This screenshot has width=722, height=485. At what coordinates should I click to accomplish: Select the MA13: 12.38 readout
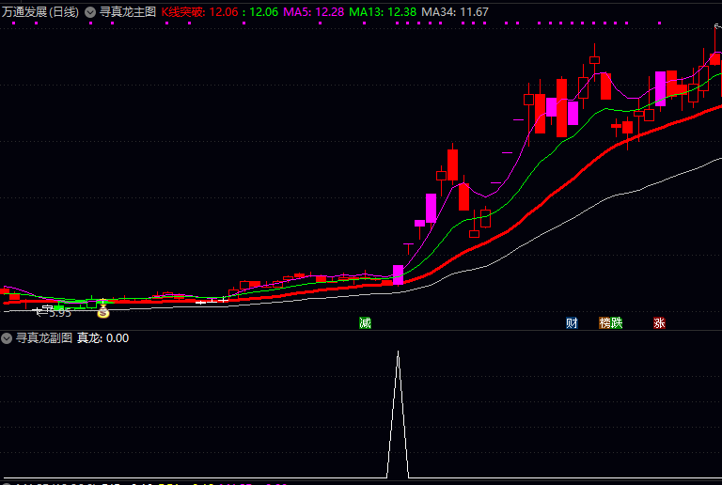coord(383,12)
